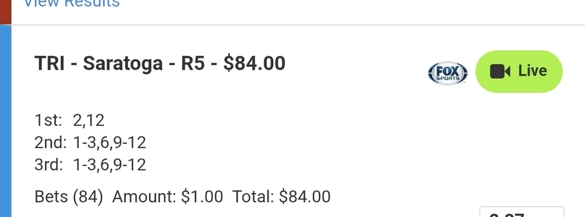
Task: Open the TRI Saratoga R5 bet heading
Action: click(x=160, y=63)
